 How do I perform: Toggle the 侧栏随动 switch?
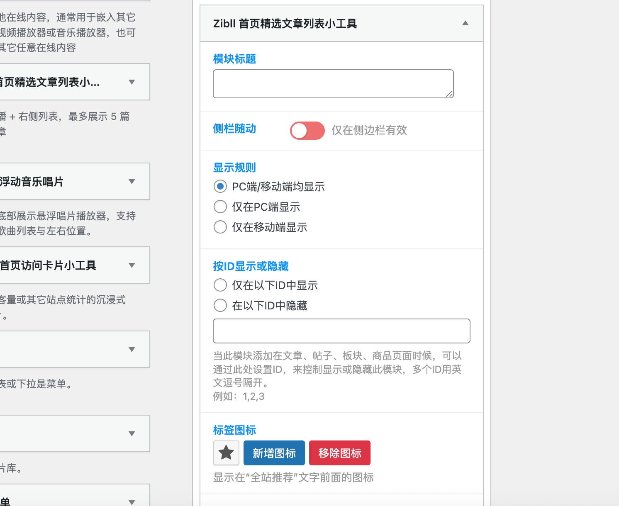[307, 130]
